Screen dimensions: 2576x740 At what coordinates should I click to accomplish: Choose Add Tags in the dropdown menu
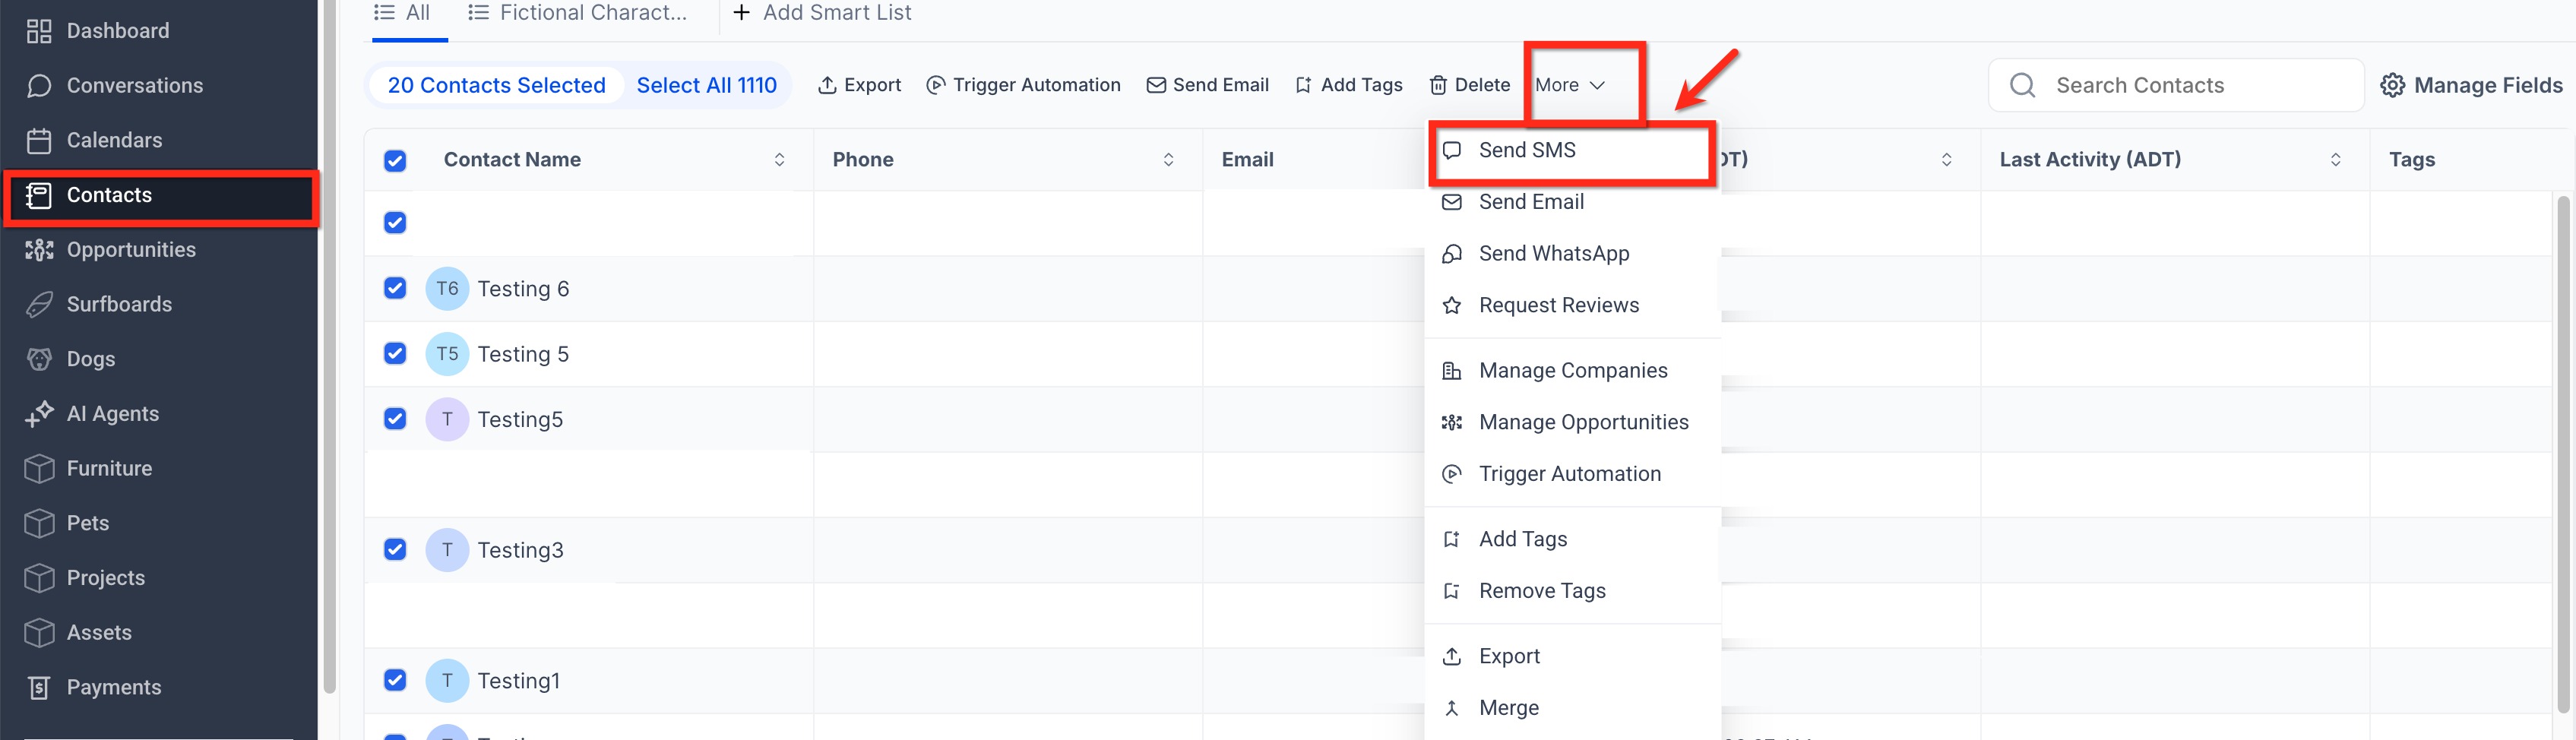(x=1572, y=540)
